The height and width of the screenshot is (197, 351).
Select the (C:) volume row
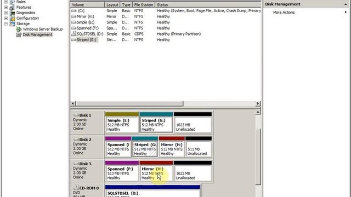tap(166, 10)
